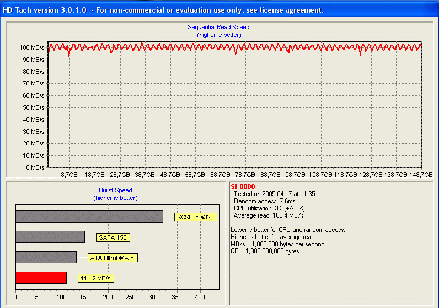Image resolution: width=439 pixels, height=308 pixels.
Task: Click the '100 MB/s' y-axis label
Action: pyautogui.click(x=31, y=47)
